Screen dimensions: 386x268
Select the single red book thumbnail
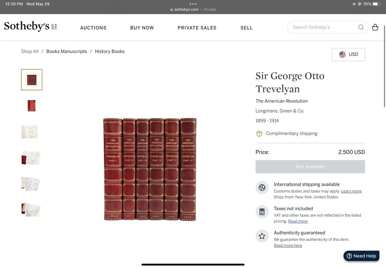point(32,106)
